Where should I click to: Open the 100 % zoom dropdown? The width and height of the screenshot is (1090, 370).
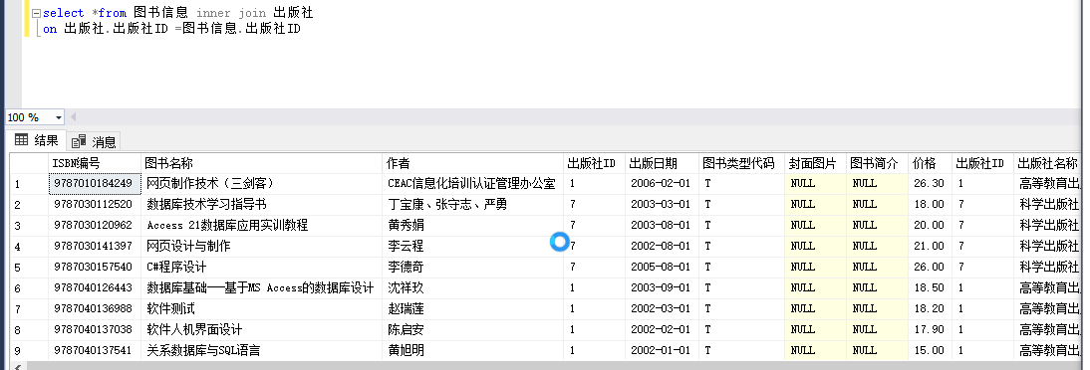click(x=58, y=118)
